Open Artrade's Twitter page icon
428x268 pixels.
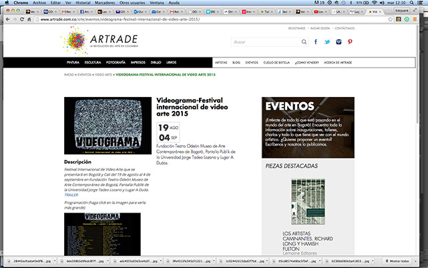327,41
